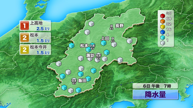Select the yellow rank 2 badge for 松本今井
Screen dimensions: 193x108
click(25, 49)
